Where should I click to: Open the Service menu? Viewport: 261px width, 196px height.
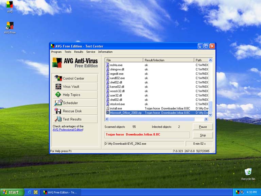(x=90, y=52)
